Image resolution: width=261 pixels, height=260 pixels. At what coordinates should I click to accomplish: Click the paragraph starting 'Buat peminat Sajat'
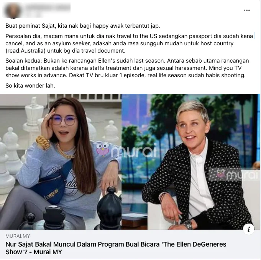tap(83, 26)
